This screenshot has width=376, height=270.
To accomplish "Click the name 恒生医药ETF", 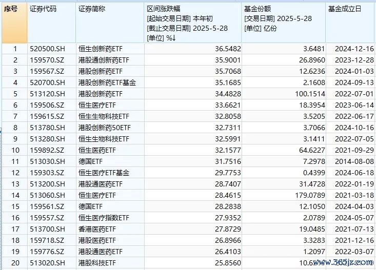I will click(97, 150).
